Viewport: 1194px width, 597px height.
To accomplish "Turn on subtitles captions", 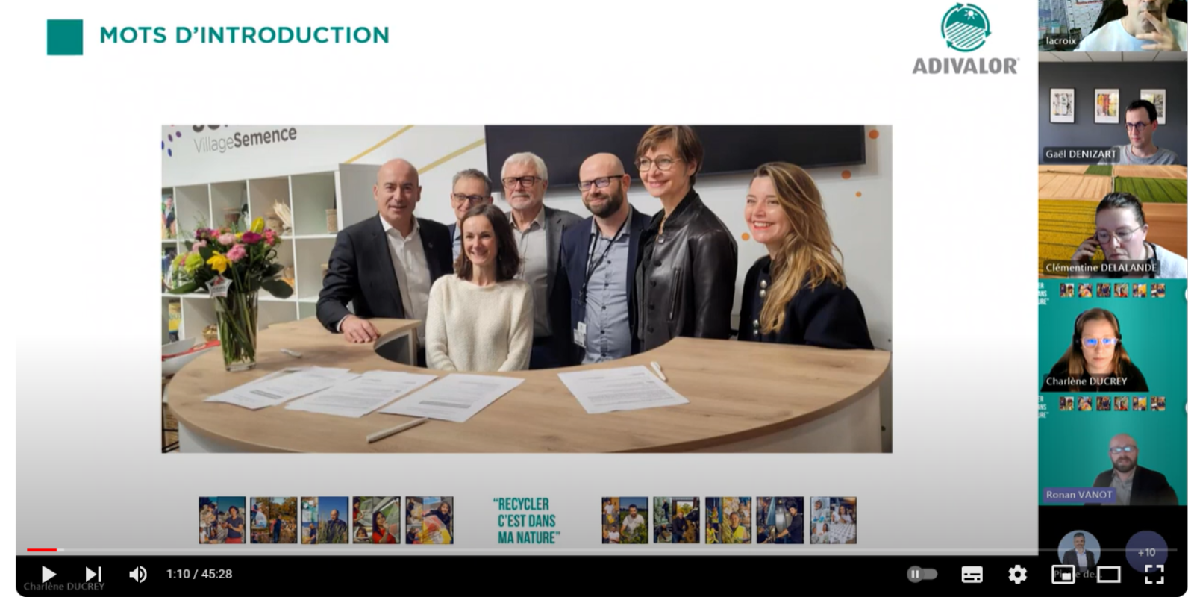I will pos(972,574).
